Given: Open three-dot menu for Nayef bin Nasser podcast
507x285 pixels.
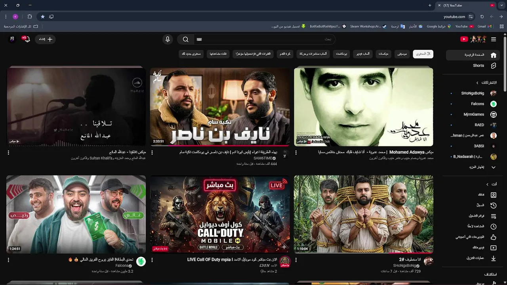Looking at the screenshot, I should click(152, 152).
